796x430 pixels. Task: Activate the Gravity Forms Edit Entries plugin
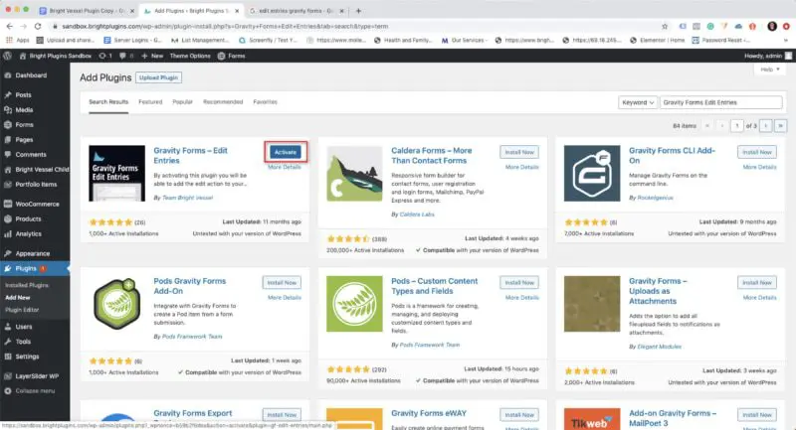pyautogui.click(x=286, y=152)
